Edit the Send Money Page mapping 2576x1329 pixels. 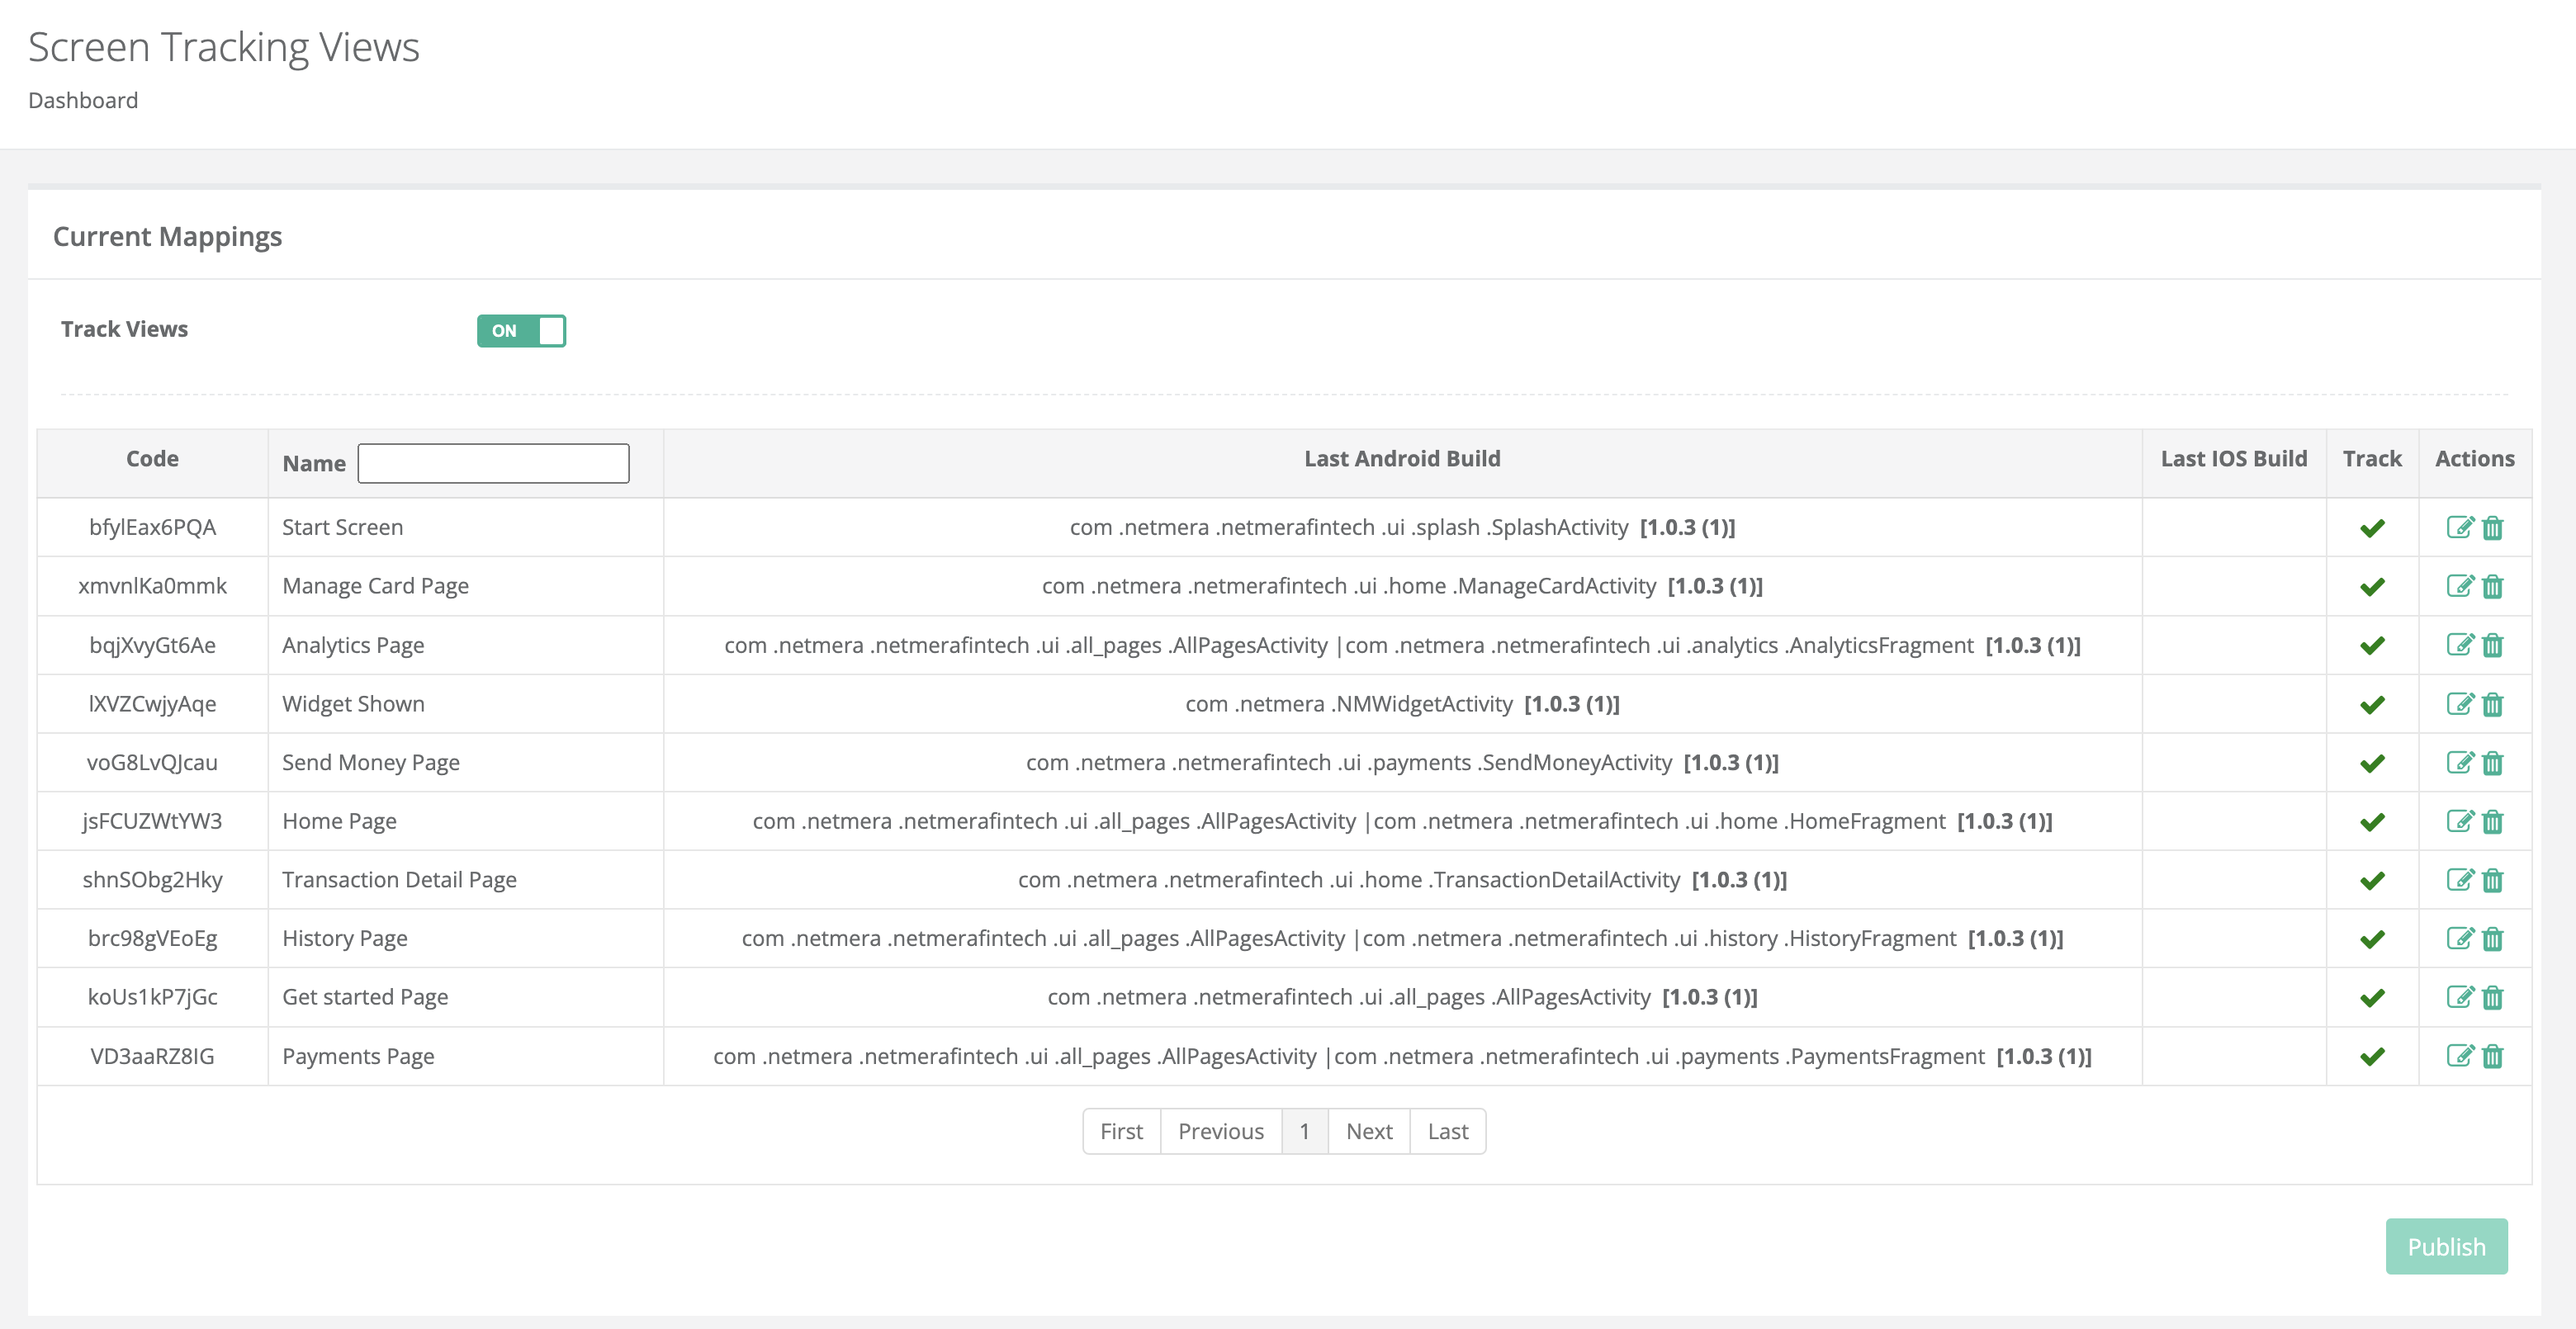pyautogui.click(x=2459, y=763)
